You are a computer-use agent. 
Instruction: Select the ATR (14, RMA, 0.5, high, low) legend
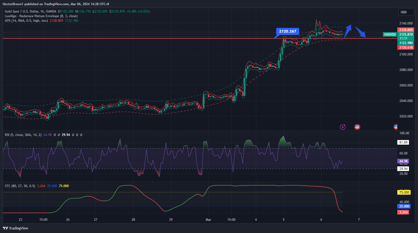click(x=26, y=21)
